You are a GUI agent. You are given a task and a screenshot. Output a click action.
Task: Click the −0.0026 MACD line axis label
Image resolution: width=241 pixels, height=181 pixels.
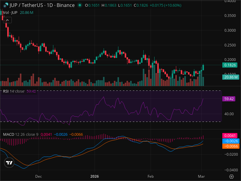pyautogui.click(x=231, y=141)
